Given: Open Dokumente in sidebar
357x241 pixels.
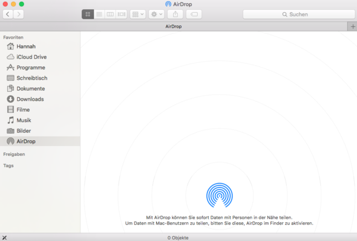Looking at the screenshot, I should [40, 88].
